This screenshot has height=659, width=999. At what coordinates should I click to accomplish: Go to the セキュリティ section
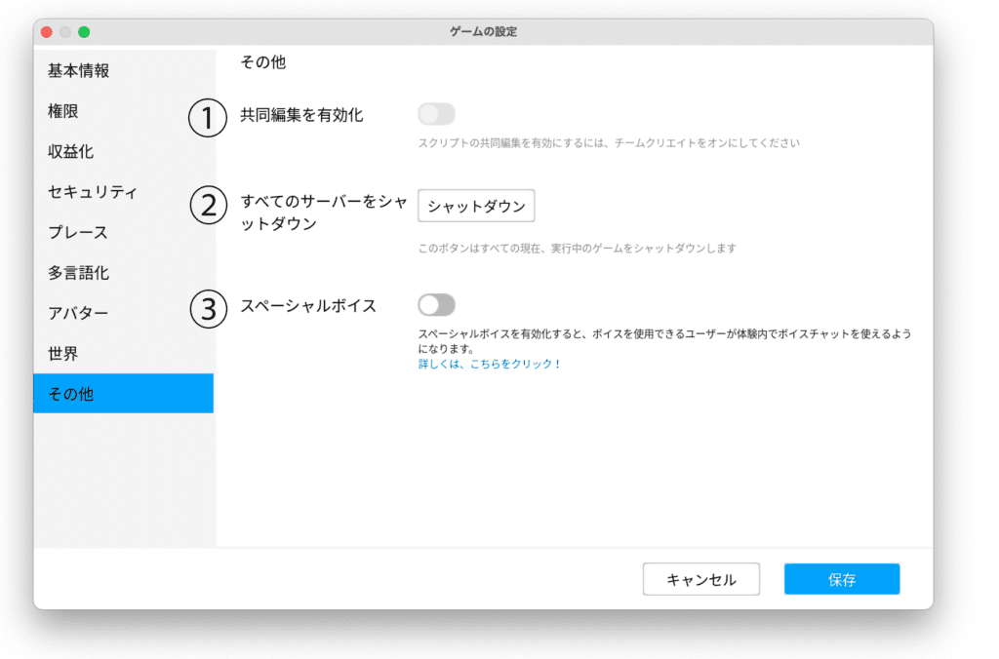93,192
